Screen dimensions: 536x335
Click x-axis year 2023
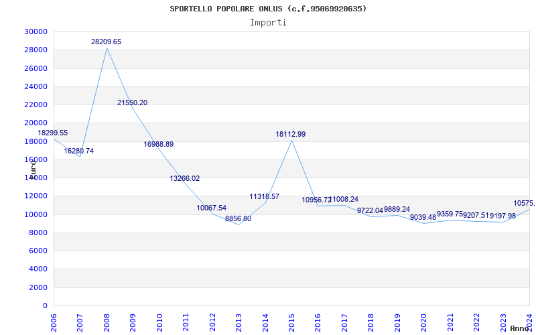(503, 322)
